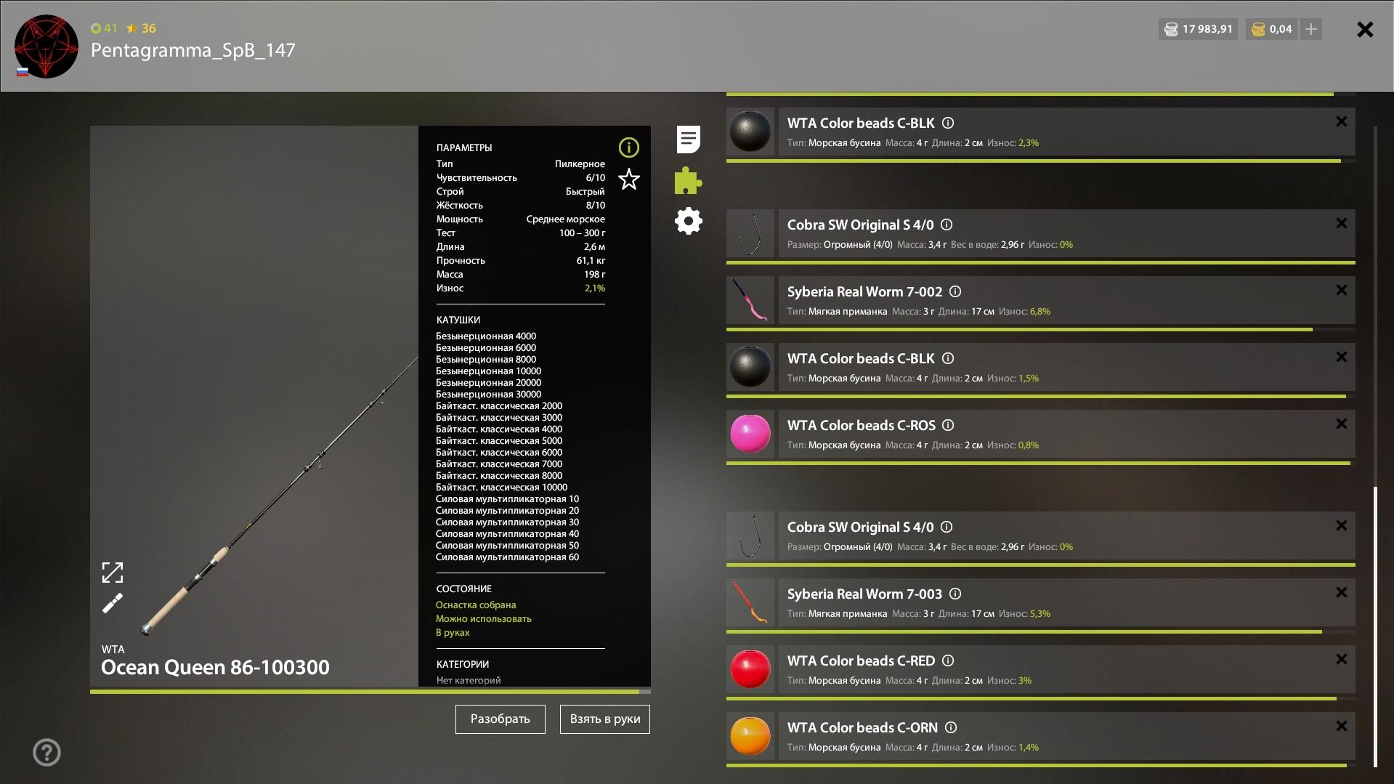Show info for Syberia Real Worm 7-002
The image size is (1394, 784).
(955, 291)
